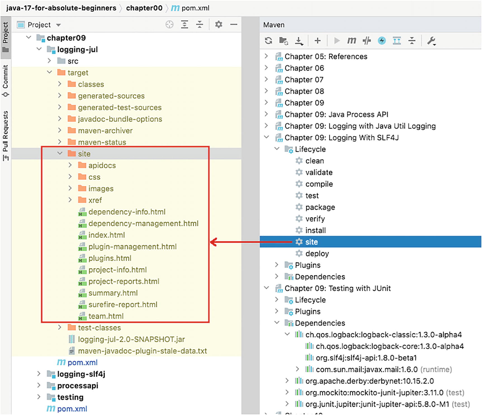Click Generate Sources and Update Folders icon
This screenshot has height=415, width=482.
click(284, 41)
